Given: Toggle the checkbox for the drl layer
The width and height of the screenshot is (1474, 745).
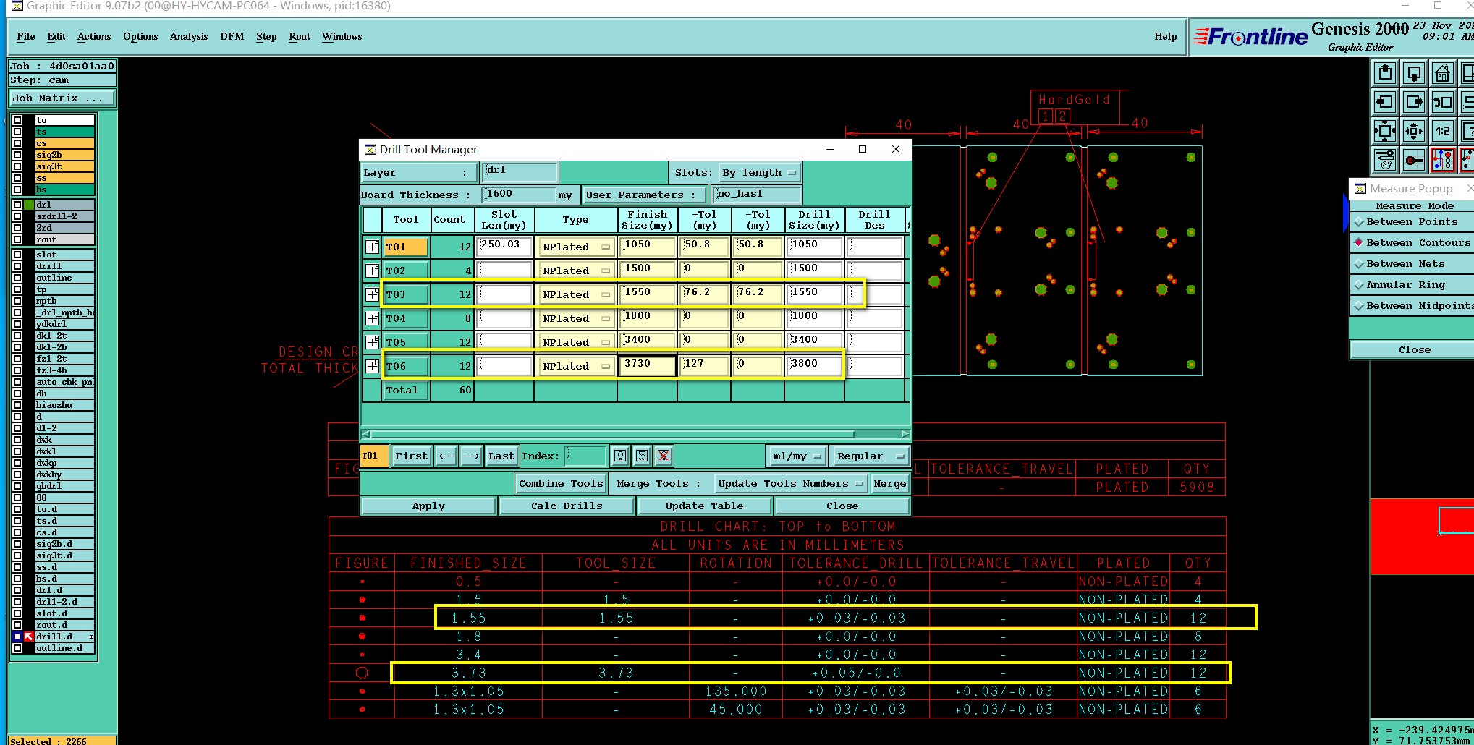Looking at the screenshot, I should [x=17, y=205].
